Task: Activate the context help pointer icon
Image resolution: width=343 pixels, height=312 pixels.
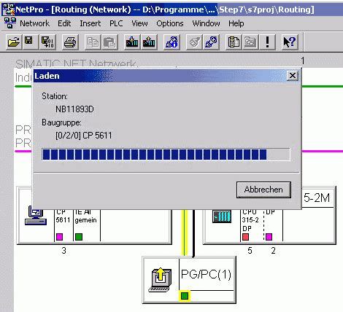Action: tap(290, 42)
